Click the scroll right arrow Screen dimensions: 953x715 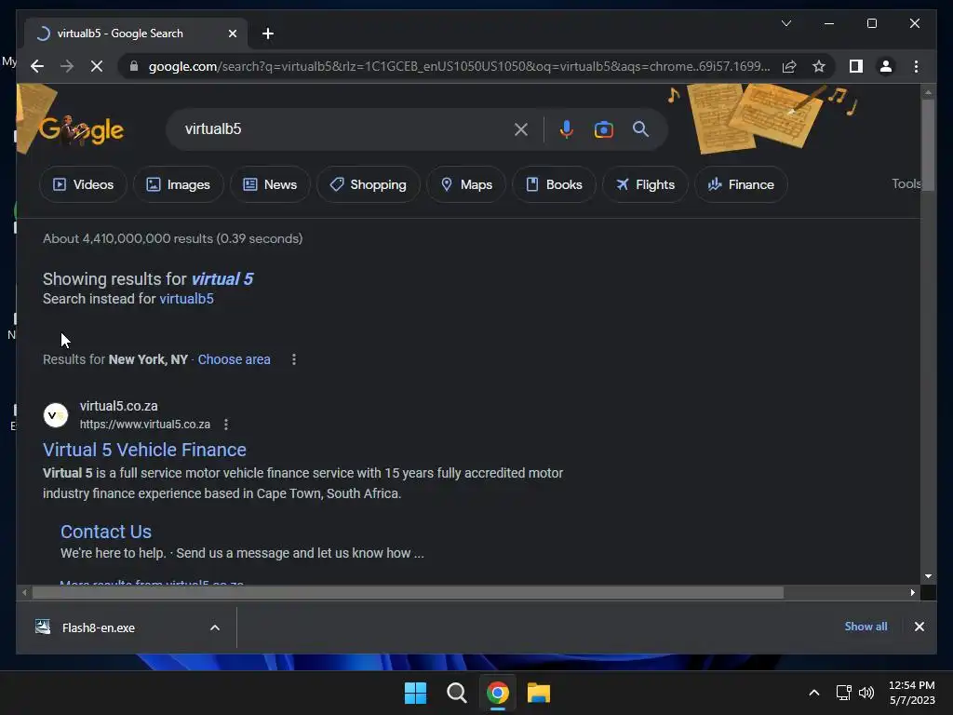(x=912, y=592)
